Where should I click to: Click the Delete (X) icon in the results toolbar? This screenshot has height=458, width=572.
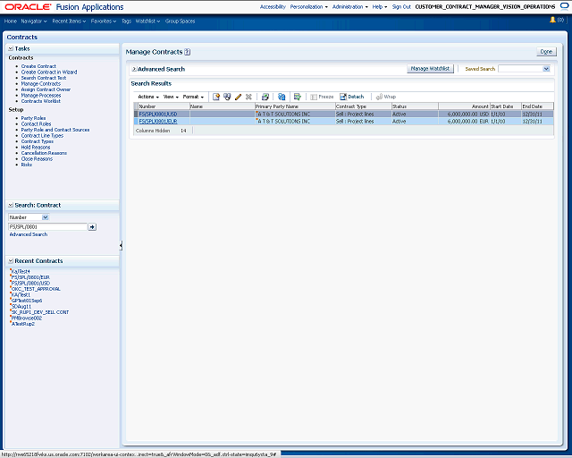click(248, 97)
